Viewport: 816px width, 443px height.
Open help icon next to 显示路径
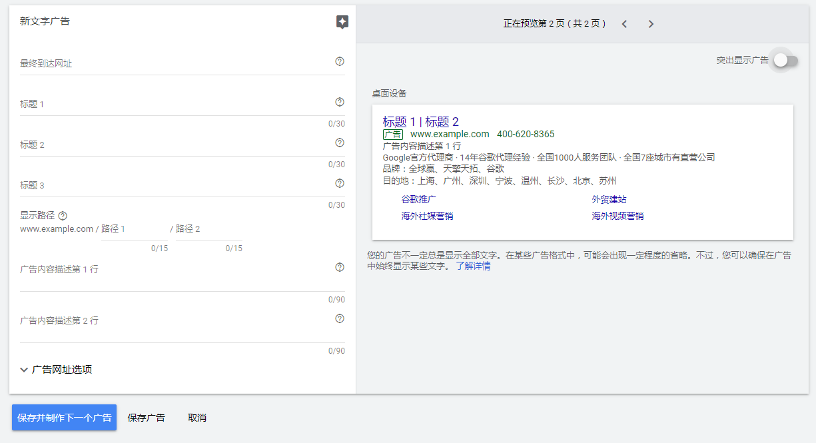(x=63, y=216)
